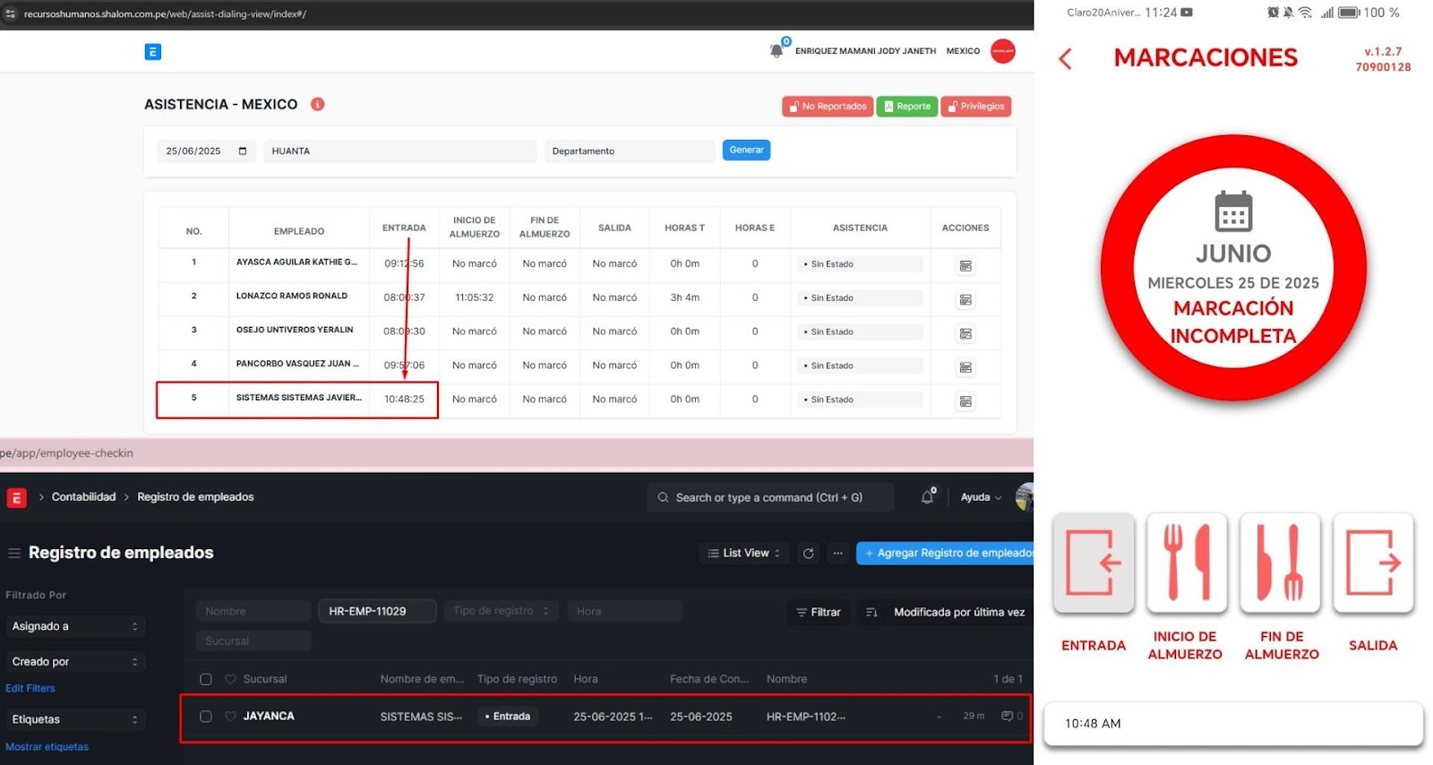Click the Generar button
The height and width of the screenshot is (765, 1433).
pyautogui.click(x=746, y=150)
